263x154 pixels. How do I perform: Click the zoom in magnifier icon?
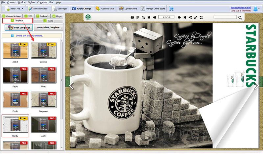(143, 17)
